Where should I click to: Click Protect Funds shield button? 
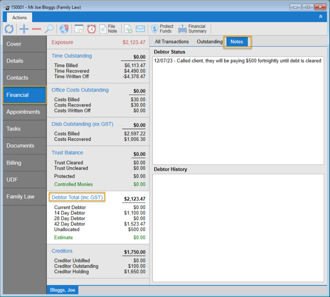point(162,29)
